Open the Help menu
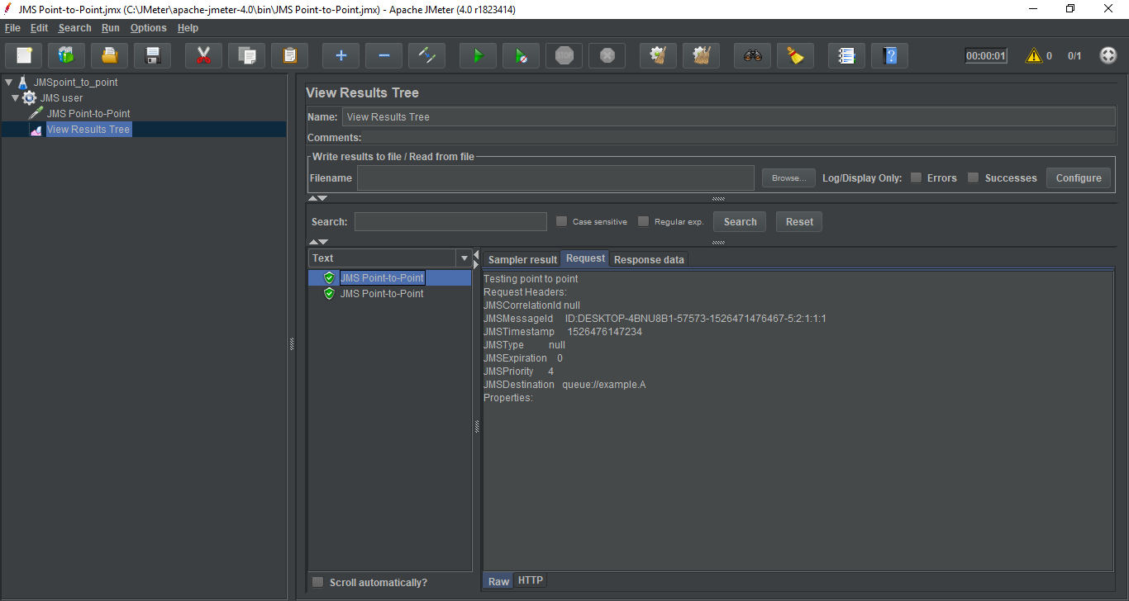Viewport: 1129px width, 601px height. (x=188, y=28)
